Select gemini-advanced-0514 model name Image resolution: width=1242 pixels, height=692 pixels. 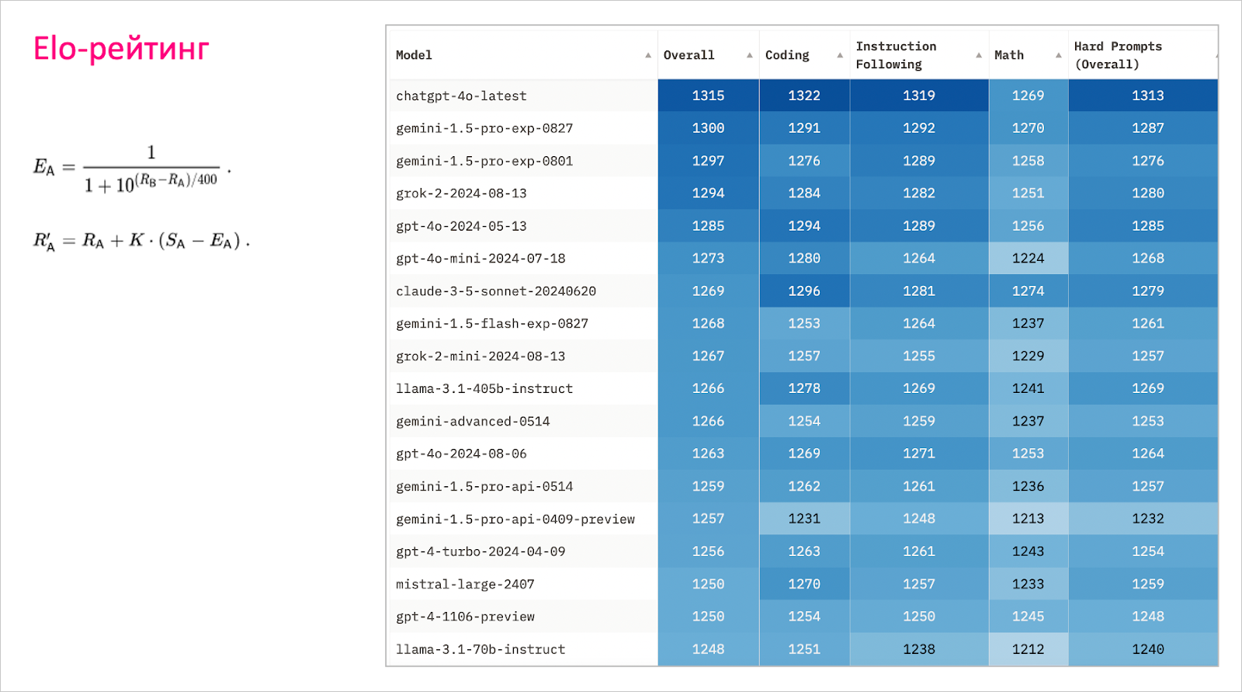[473, 421]
